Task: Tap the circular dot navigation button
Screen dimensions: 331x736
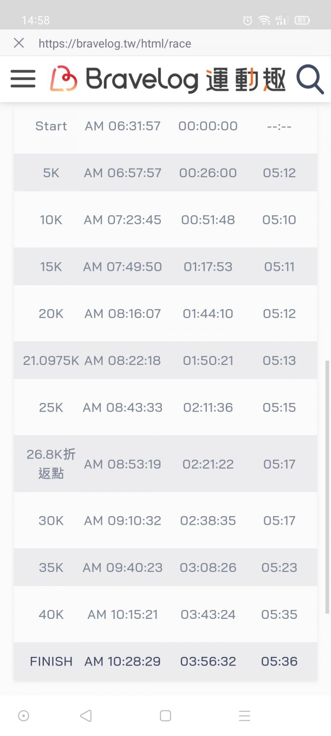Action: tap(24, 716)
